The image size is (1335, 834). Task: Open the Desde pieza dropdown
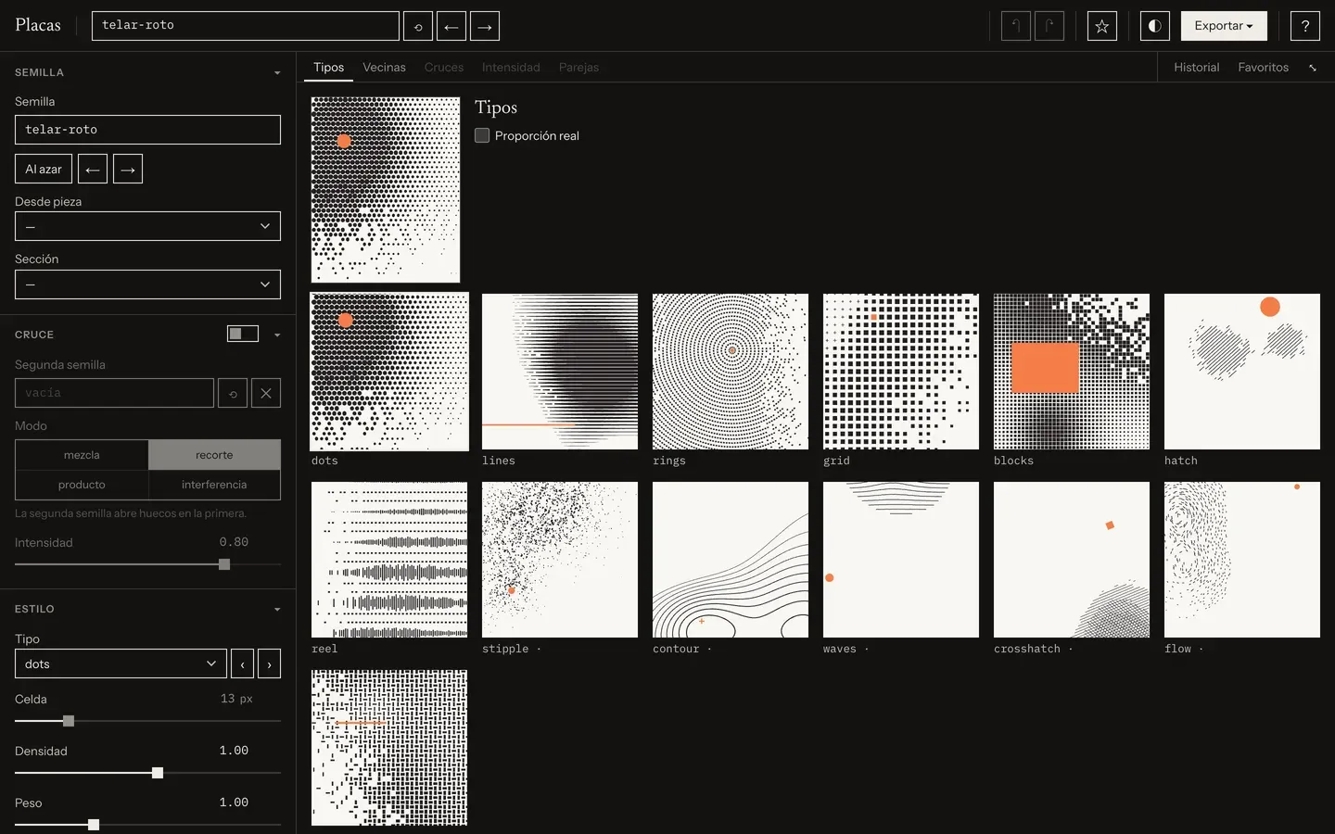[147, 226]
